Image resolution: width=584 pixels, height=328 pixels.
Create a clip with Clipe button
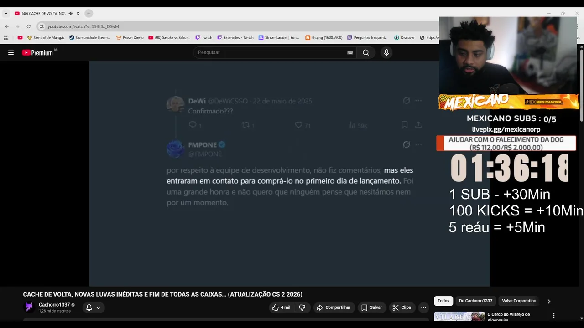coord(402,307)
